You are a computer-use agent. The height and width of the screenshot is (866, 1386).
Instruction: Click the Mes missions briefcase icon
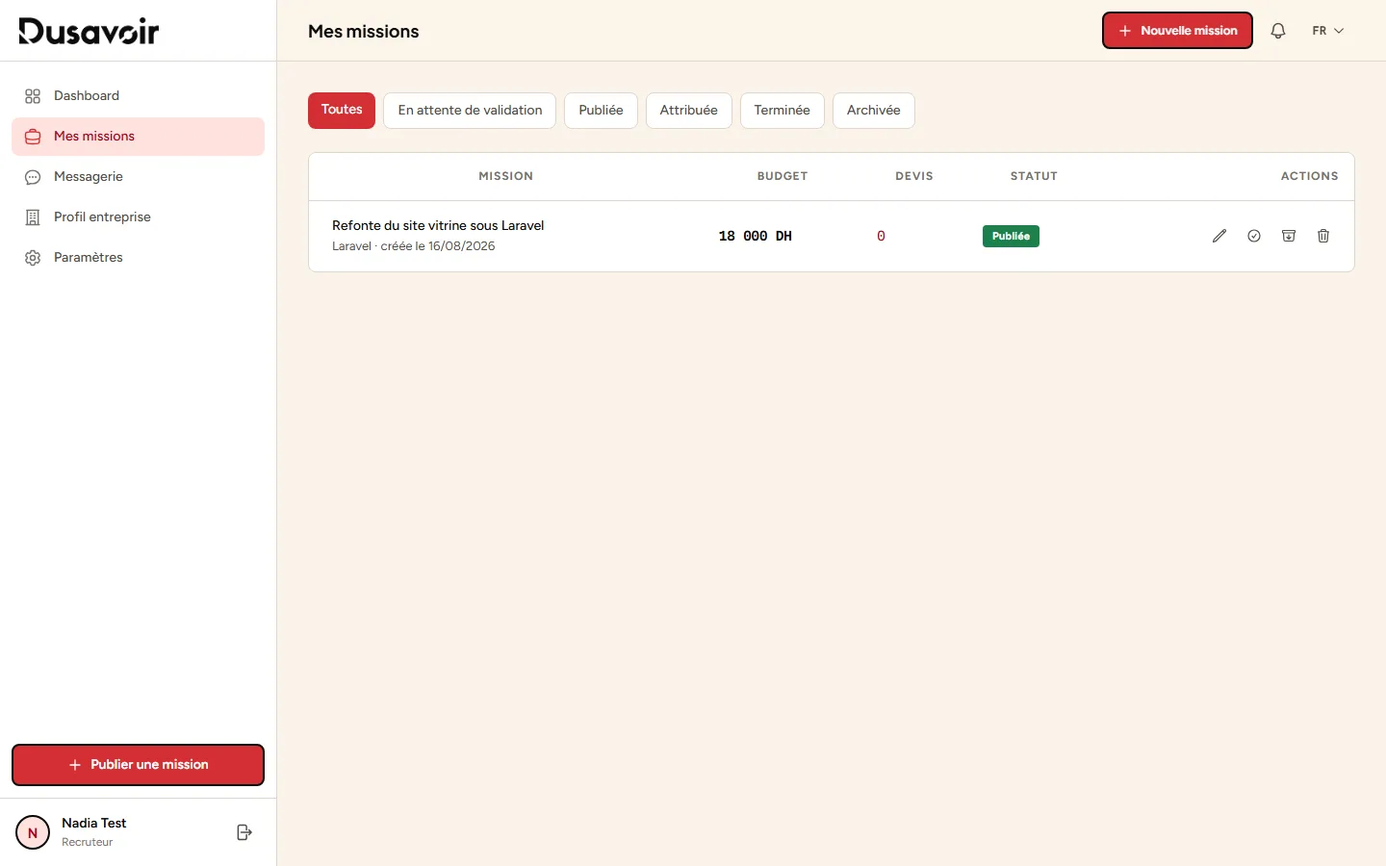tap(33, 137)
